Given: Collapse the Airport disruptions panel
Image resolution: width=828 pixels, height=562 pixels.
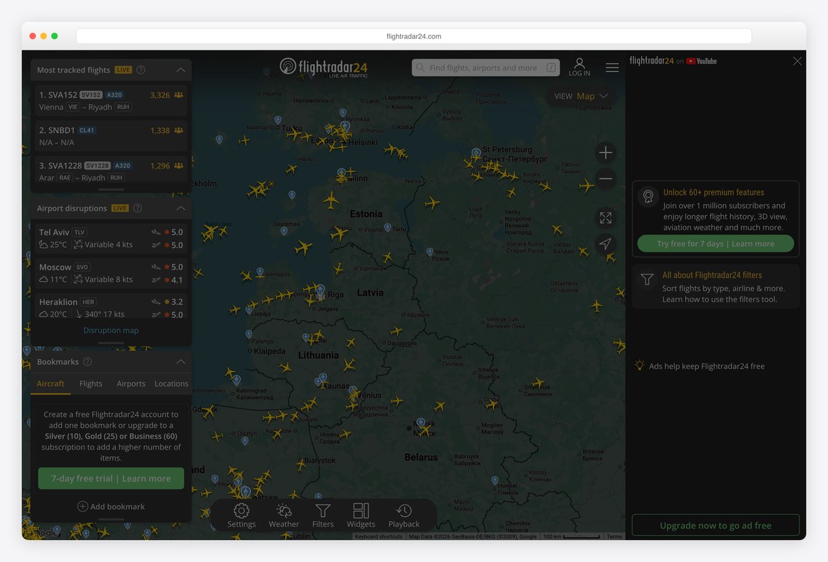Looking at the screenshot, I should [181, 208].
